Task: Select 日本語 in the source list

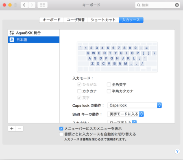Action: 34,40
